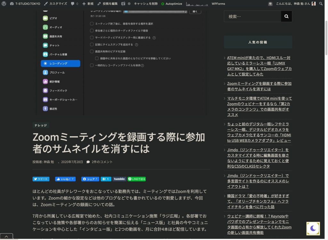The height and width of the screenshot is (240, 328).
Task: Open popular post マルチモニタ環境でATEM miniを使って
Action: pos(259,106)
